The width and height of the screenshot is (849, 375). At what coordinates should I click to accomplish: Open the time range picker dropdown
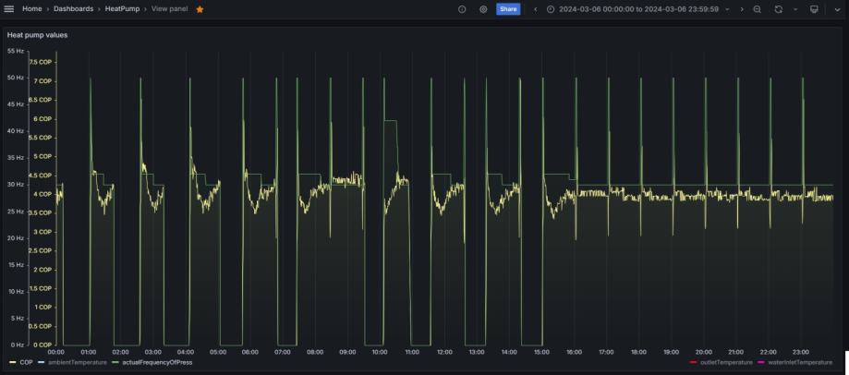pyautogui.click(x=637, y=9)
